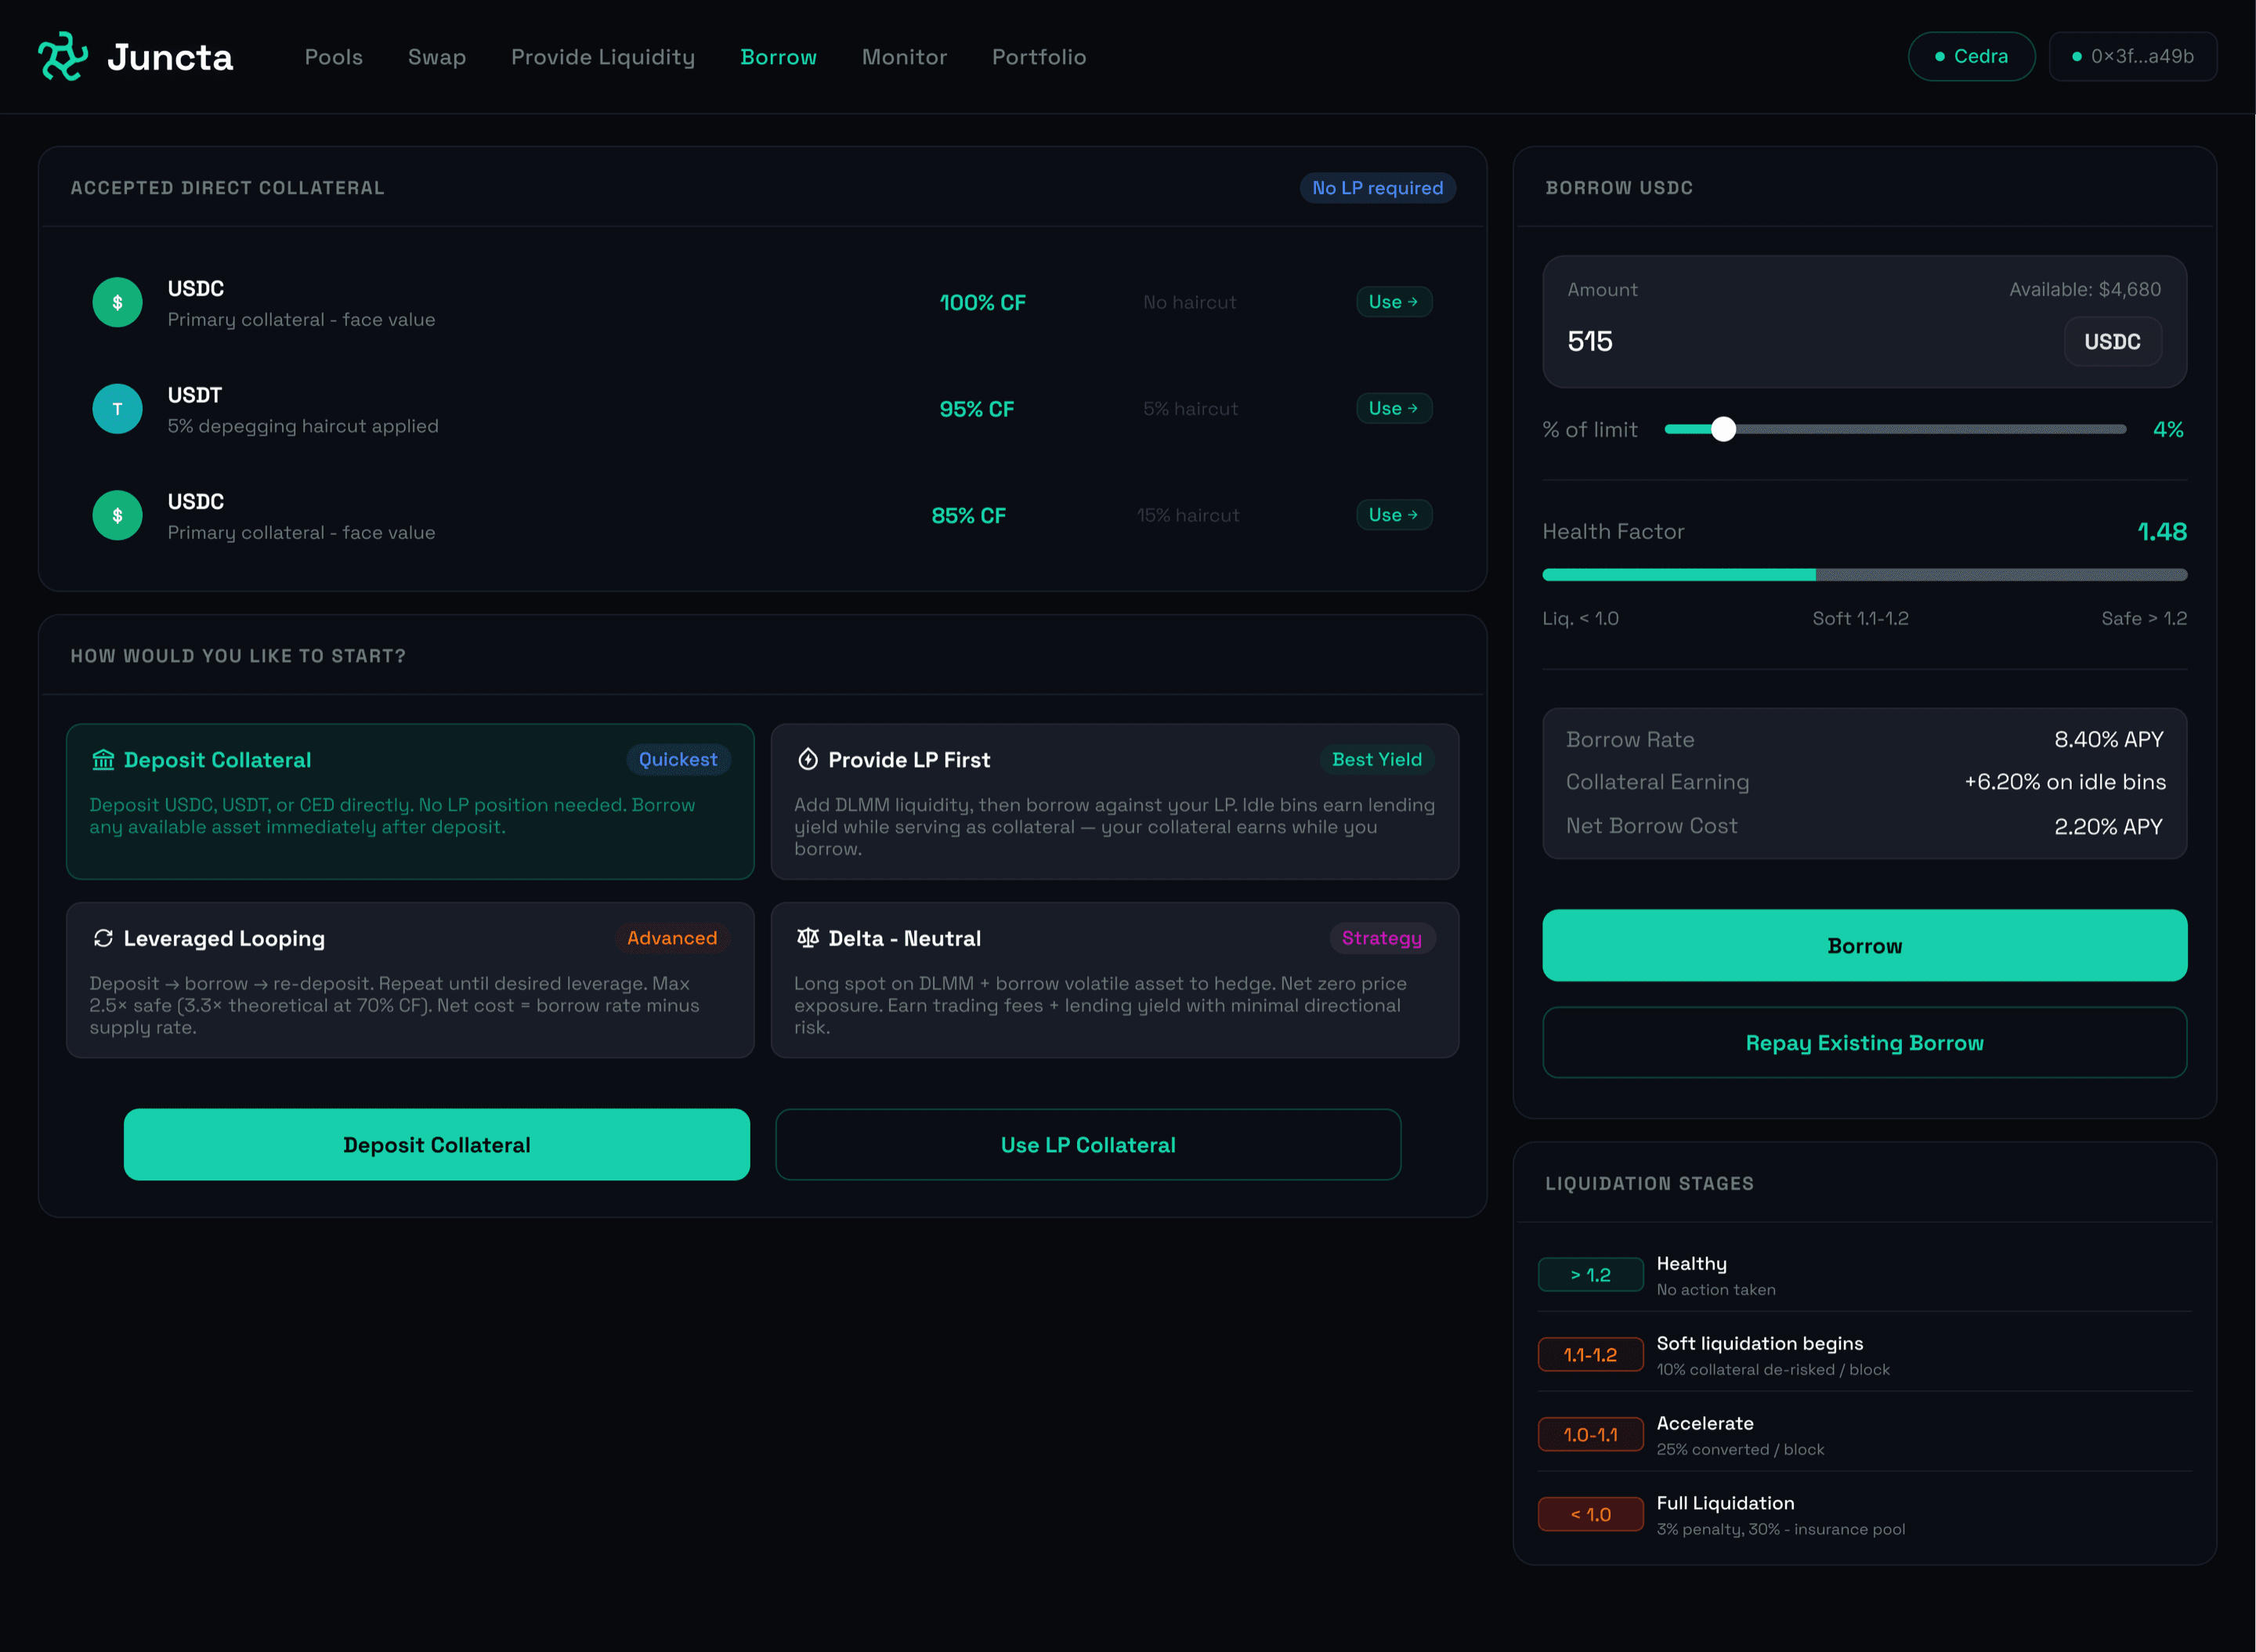Image resolution: width=2256 pixels, height=1652 pixels.
Task: Click the USDT coin icon
Action: [x=117, y=409]
